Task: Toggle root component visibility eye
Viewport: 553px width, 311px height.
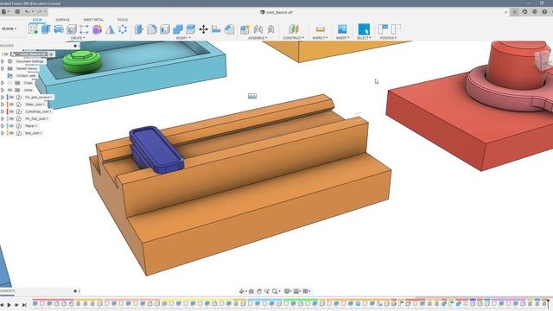Action: tap(6, 54)
